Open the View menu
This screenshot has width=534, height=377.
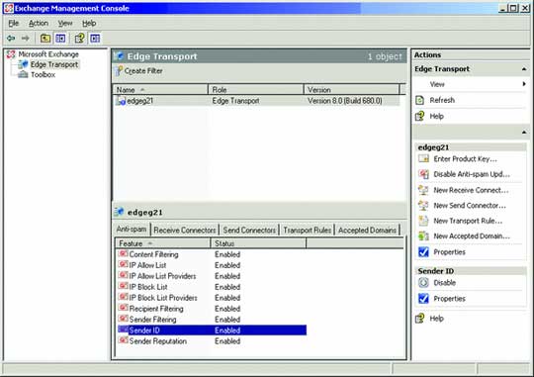[65, 23]
